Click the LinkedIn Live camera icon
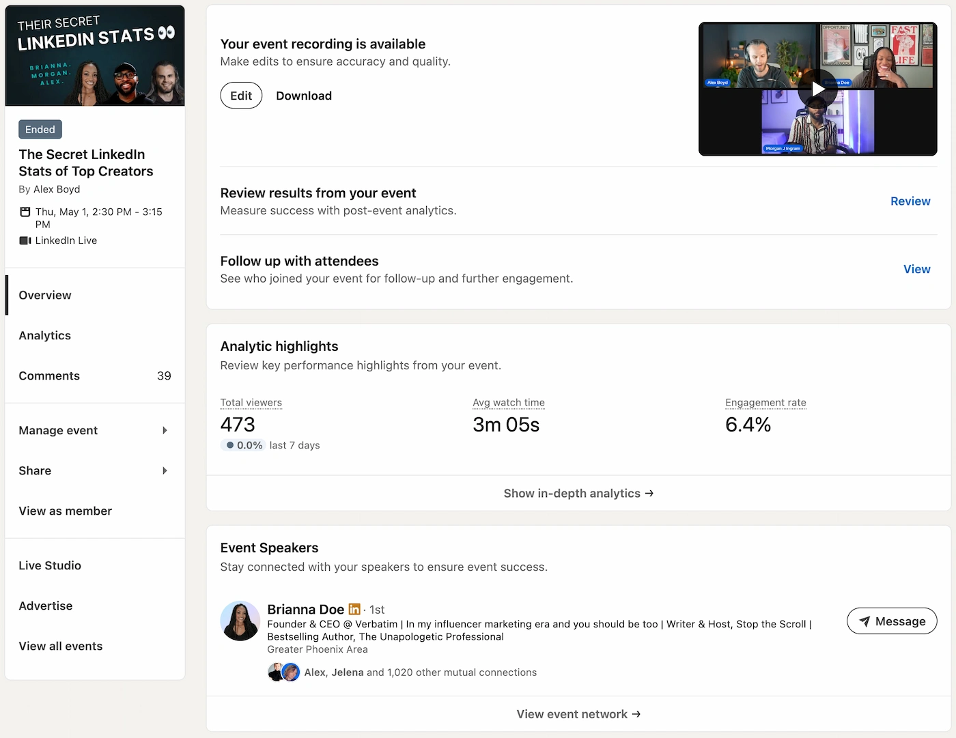This screenshot has width=956, height=738. click(24, 240)
